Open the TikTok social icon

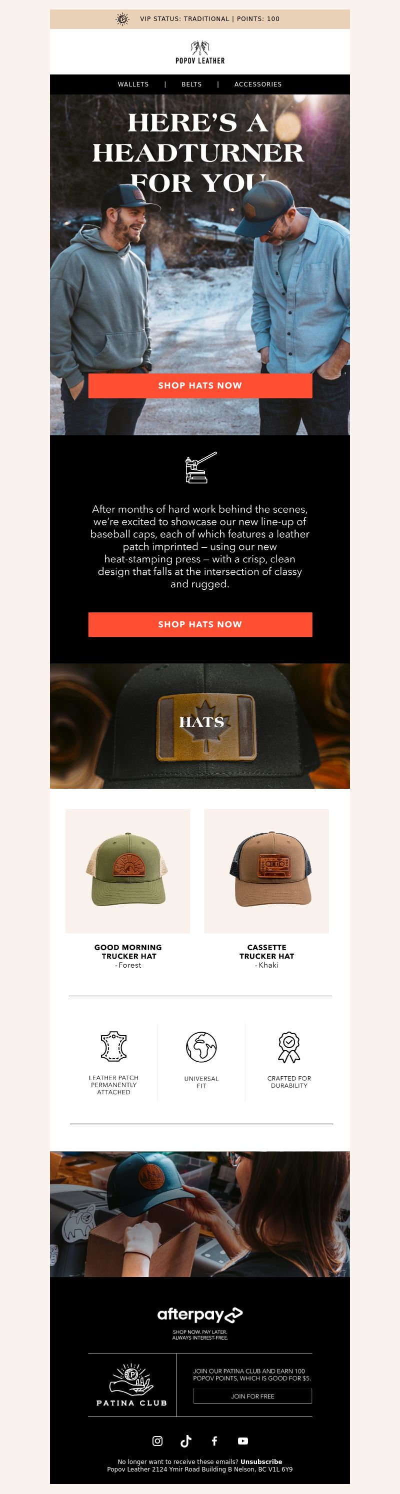186,1441
